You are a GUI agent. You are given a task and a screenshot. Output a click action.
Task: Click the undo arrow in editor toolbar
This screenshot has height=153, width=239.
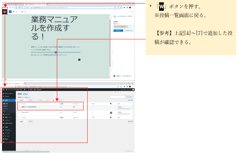[x=16, y=11]
